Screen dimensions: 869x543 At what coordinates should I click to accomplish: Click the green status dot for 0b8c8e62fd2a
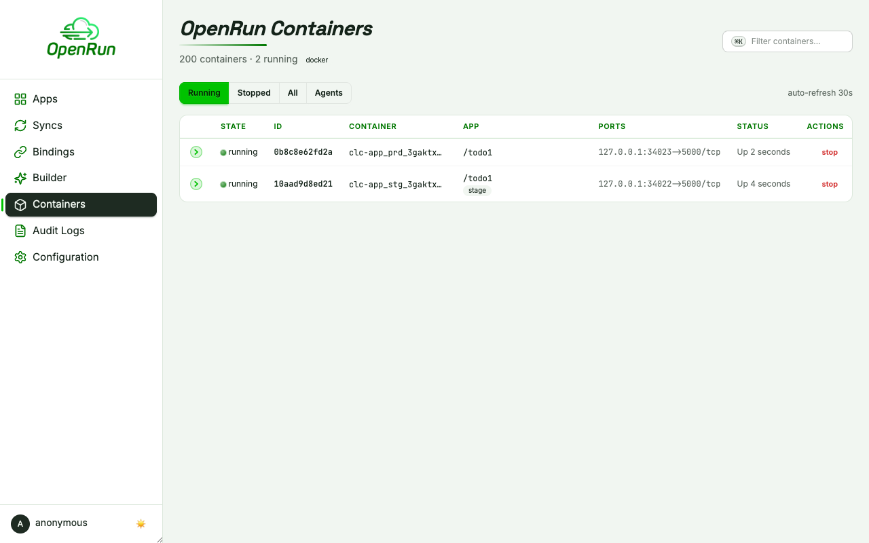[223, 153]
